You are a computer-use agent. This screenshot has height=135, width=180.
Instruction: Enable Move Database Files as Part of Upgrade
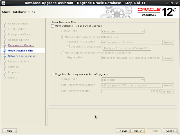53,26
